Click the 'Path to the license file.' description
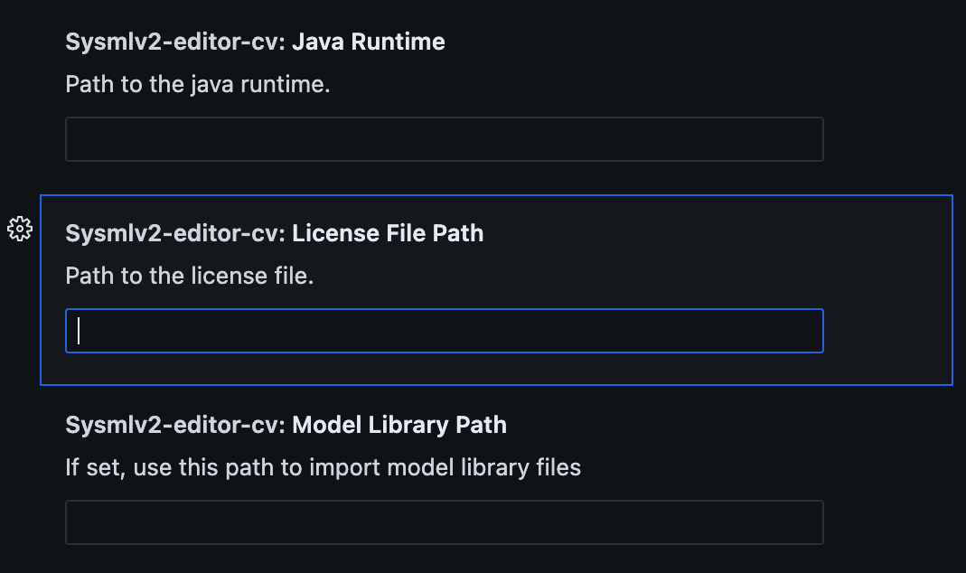The height and width of the screenshot is (573, 966). tap(190, 276)
